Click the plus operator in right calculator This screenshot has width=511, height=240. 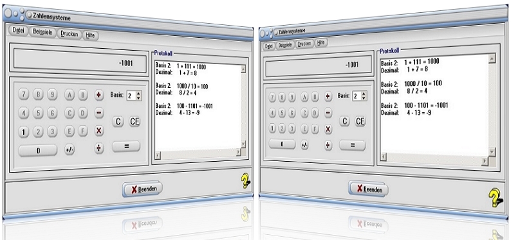pyautogui.click(x=328, y=96)
